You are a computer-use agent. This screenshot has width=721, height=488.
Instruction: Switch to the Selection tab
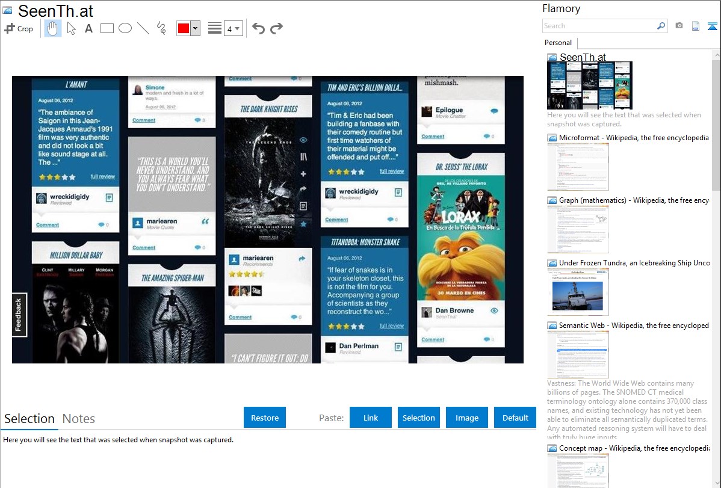29,419
